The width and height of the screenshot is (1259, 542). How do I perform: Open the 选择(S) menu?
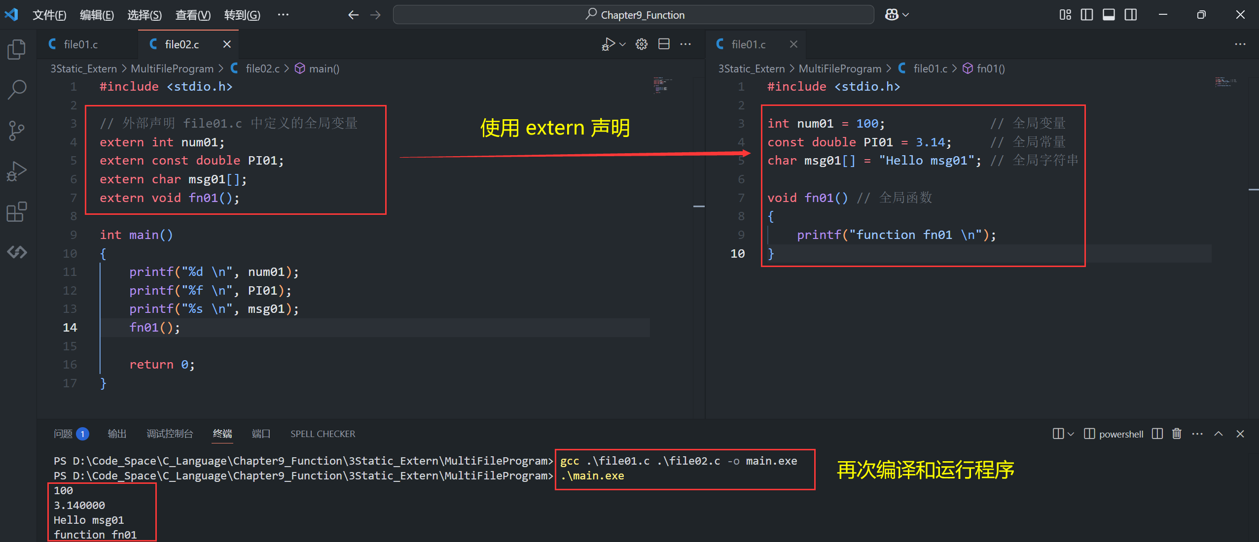click(144, 15)
